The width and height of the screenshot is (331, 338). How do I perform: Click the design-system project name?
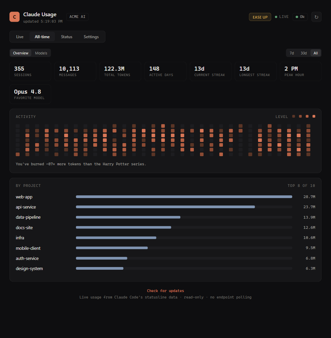click(x=29, y=269)
